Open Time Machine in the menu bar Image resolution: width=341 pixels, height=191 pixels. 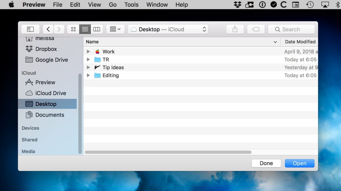[310, 5]
